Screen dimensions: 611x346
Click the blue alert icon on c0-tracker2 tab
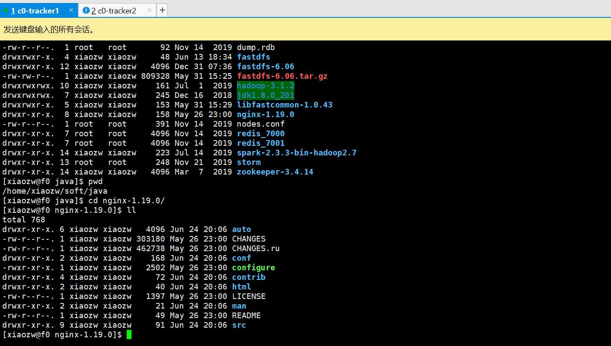[86, 10]
